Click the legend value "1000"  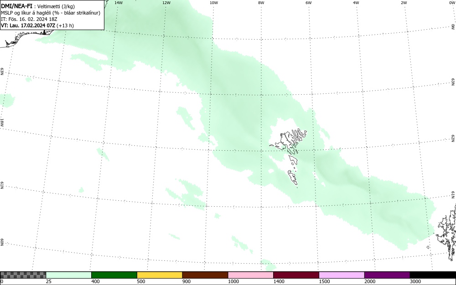point(233,281)
